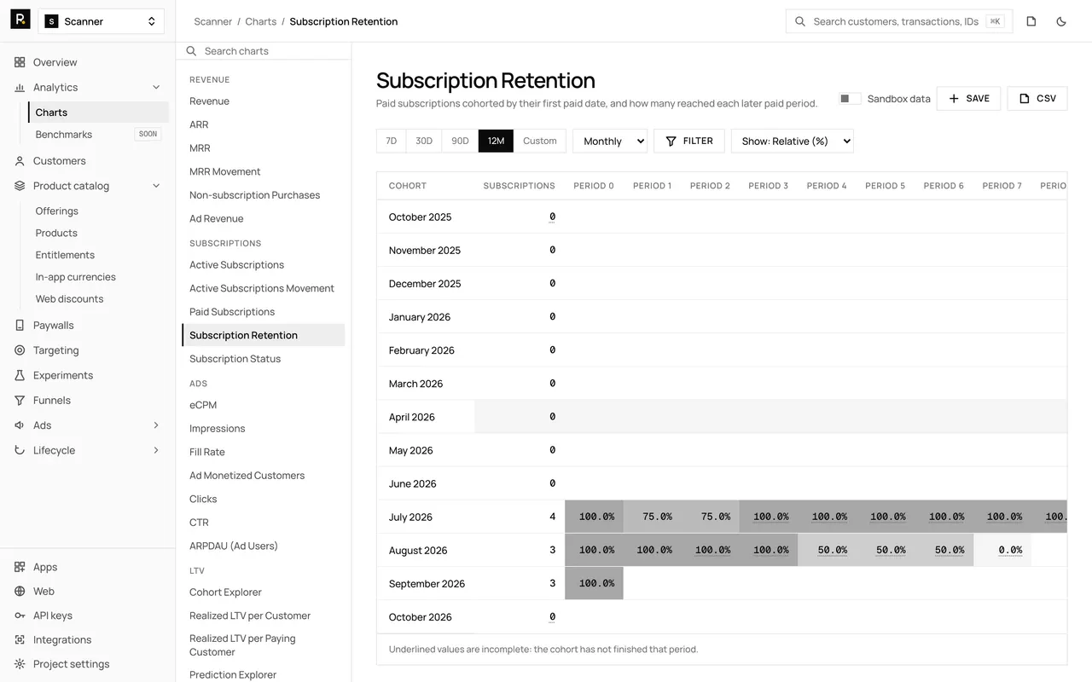The image size is (1092, 682).
Task: Open the Monthly resolution dropdown
Action: coord(610,141)
